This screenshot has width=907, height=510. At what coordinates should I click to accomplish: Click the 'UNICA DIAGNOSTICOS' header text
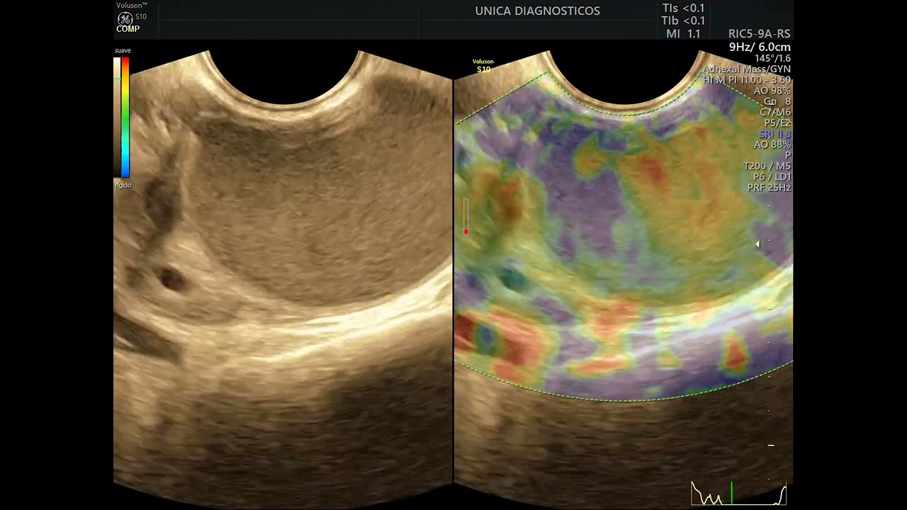(537, 11)
